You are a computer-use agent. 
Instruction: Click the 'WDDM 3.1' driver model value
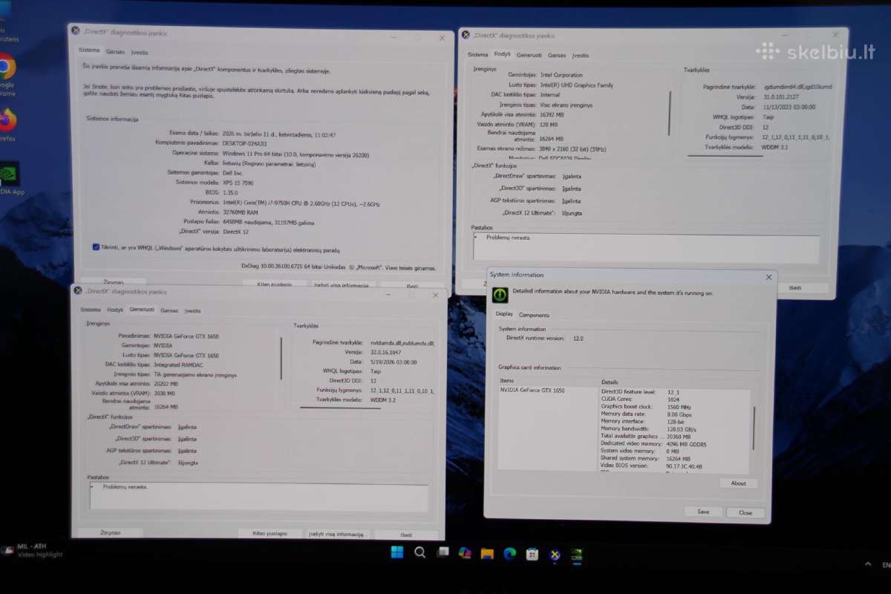coord(774,147)
